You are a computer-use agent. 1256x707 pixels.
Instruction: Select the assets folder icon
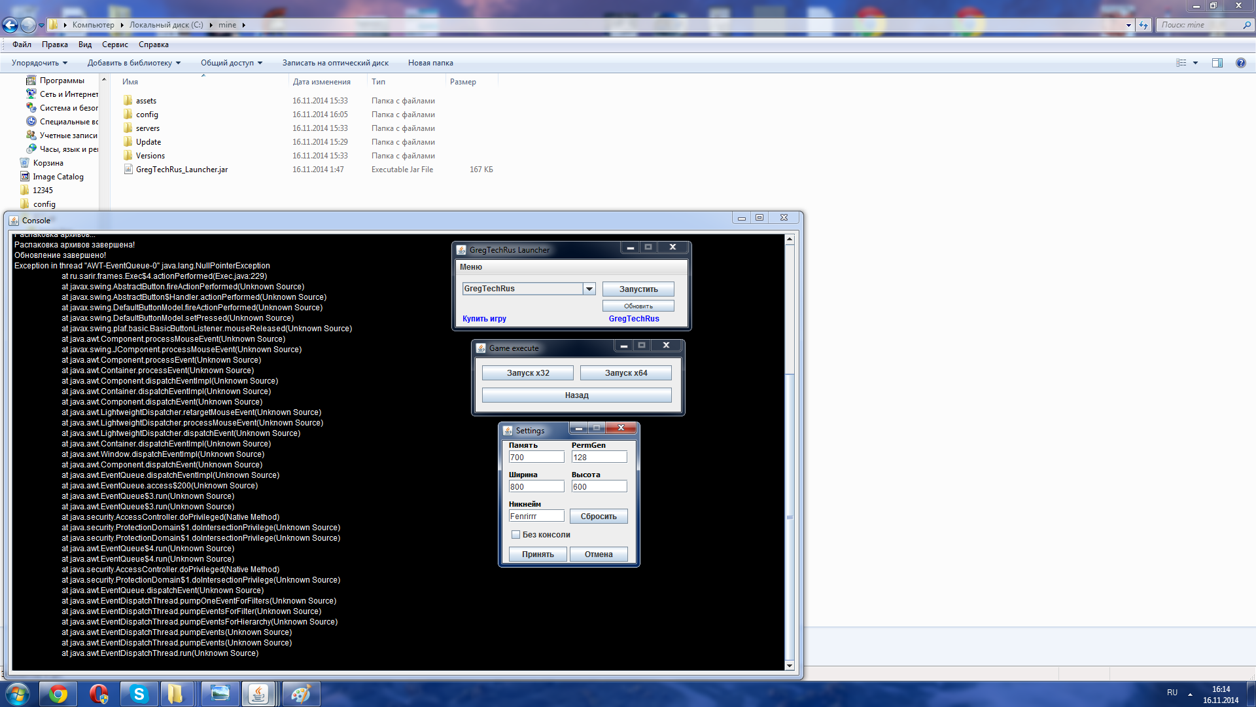tap(128, 100)
